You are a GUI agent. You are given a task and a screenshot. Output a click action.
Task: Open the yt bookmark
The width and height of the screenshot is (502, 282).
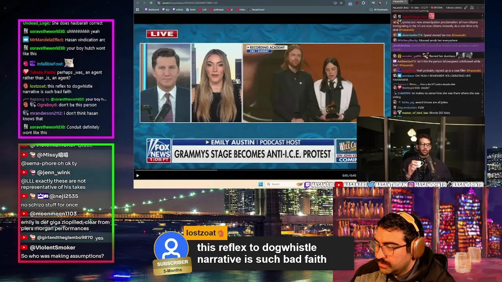[x=230, y=9]
